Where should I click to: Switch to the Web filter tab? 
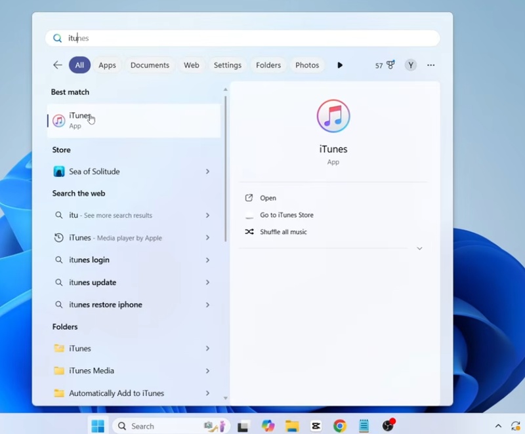click(191, 65)
